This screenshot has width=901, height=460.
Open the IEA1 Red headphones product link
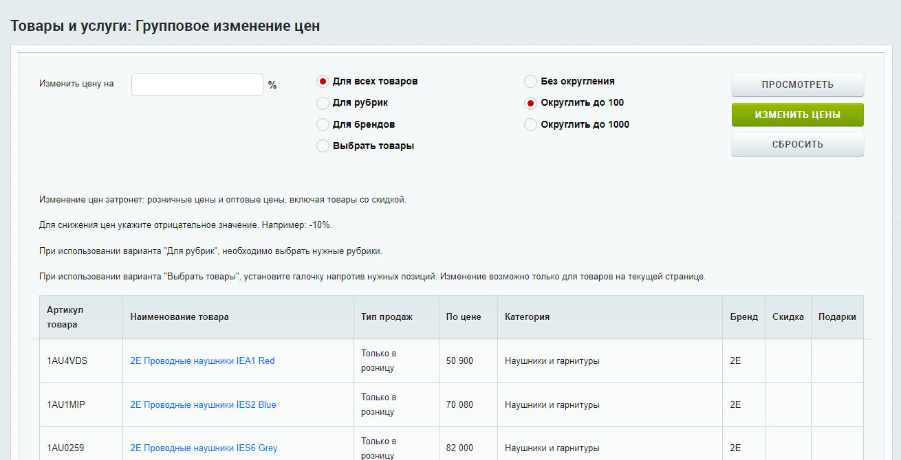point(202,361)
